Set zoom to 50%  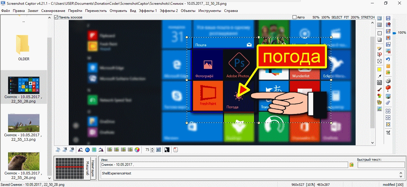click(316, 17)
